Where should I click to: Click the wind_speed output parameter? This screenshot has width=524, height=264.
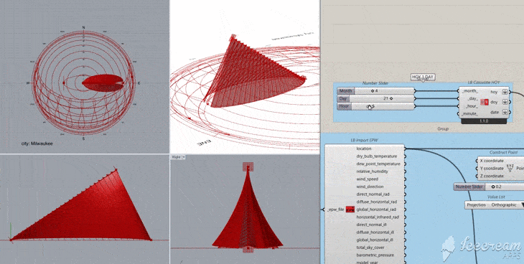pyautogui.click(x=368, y=179)
